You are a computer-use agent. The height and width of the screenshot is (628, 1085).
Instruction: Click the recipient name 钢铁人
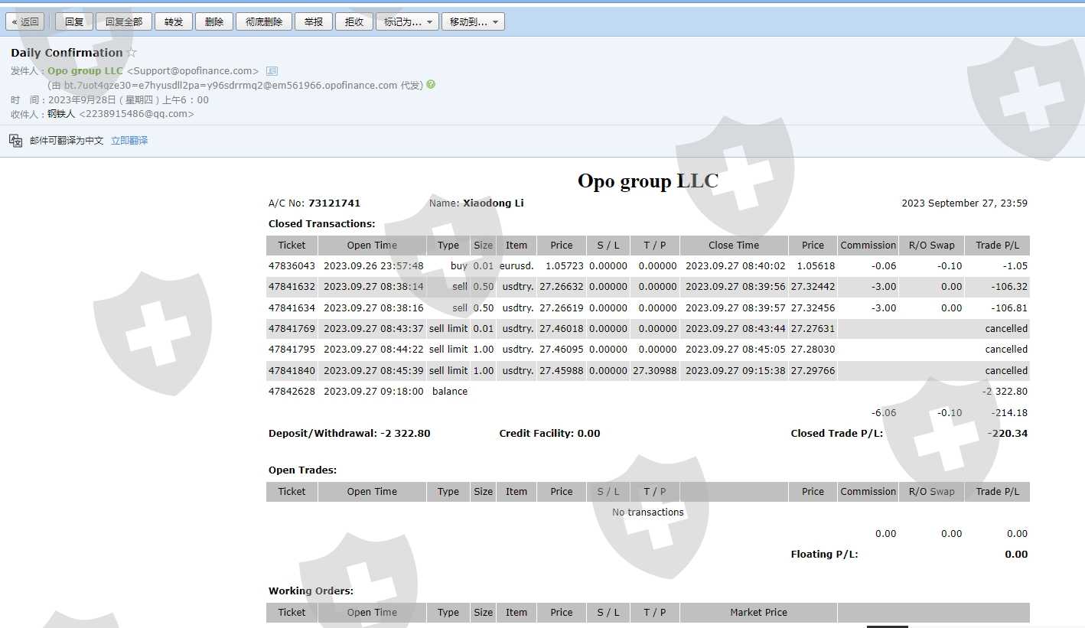coord(61,114)
